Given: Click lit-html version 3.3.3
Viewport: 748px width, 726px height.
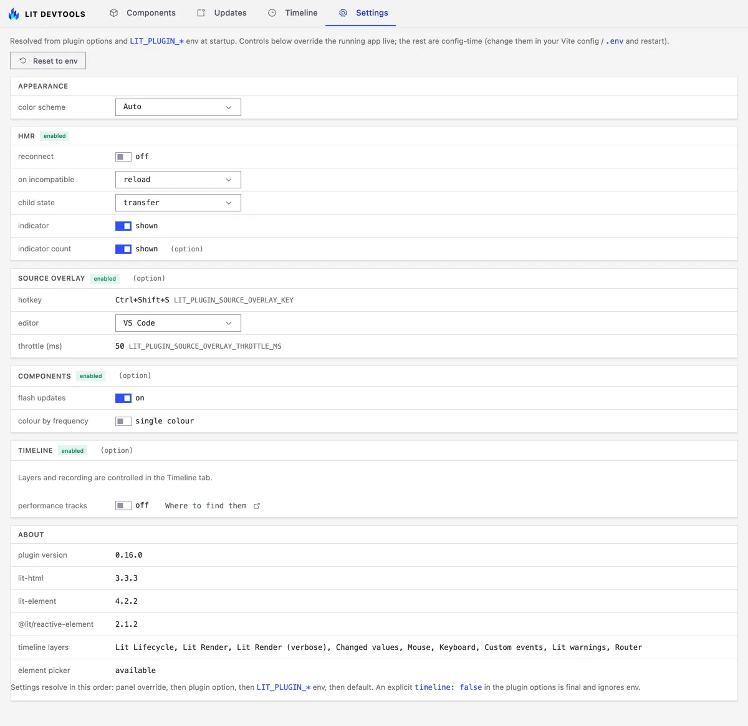Looking at the screenshot, I should point(127,578).
